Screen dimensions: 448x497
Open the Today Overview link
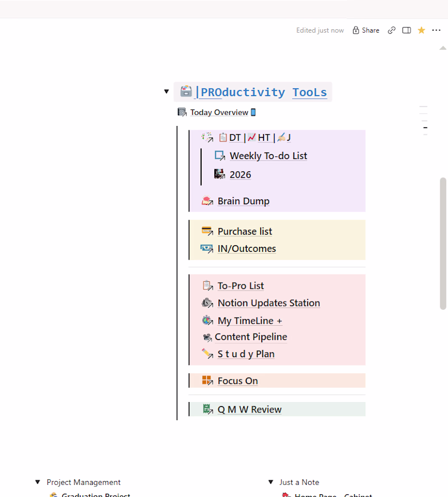click(x=219, y=112)
